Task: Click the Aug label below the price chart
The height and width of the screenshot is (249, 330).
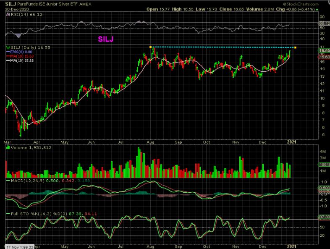Action: pos(150,142)
